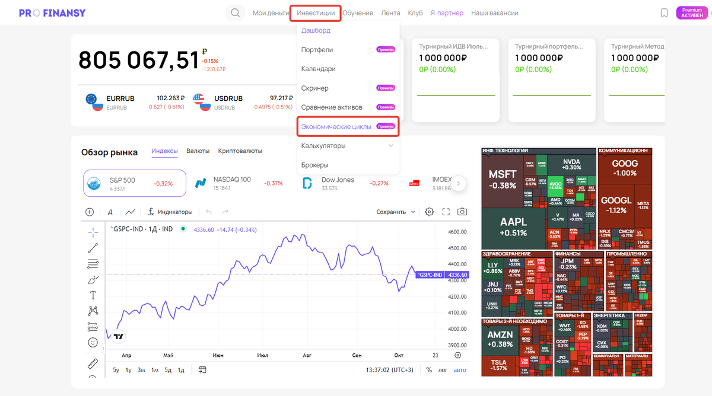Open the price axis settings hexagon icon
The width and height of the screenshot is (712, 396).
click(457, 355)
